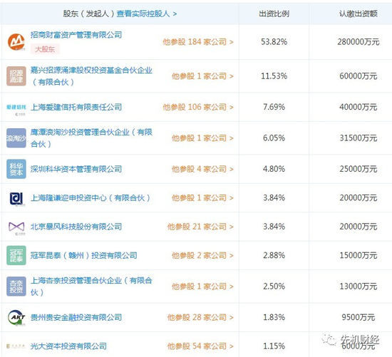392x357 pixels.
Task: Select the 25000万元 amount cell
Action: point(359,169)
